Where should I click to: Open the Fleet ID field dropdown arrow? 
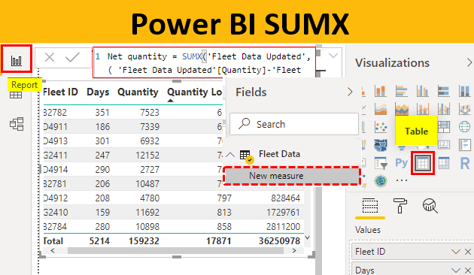[x=456, y=252]
